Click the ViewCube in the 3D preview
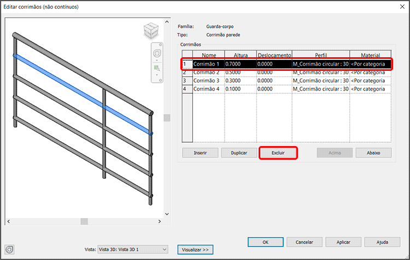 coord(152,31)
